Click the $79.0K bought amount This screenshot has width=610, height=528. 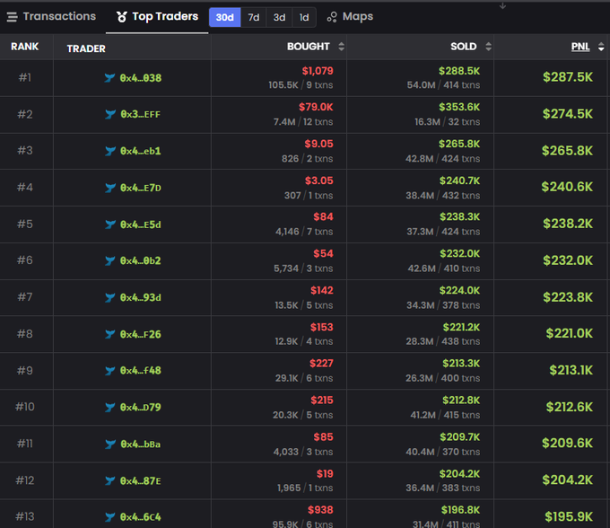pyautogui.click(x=316, y=107)
